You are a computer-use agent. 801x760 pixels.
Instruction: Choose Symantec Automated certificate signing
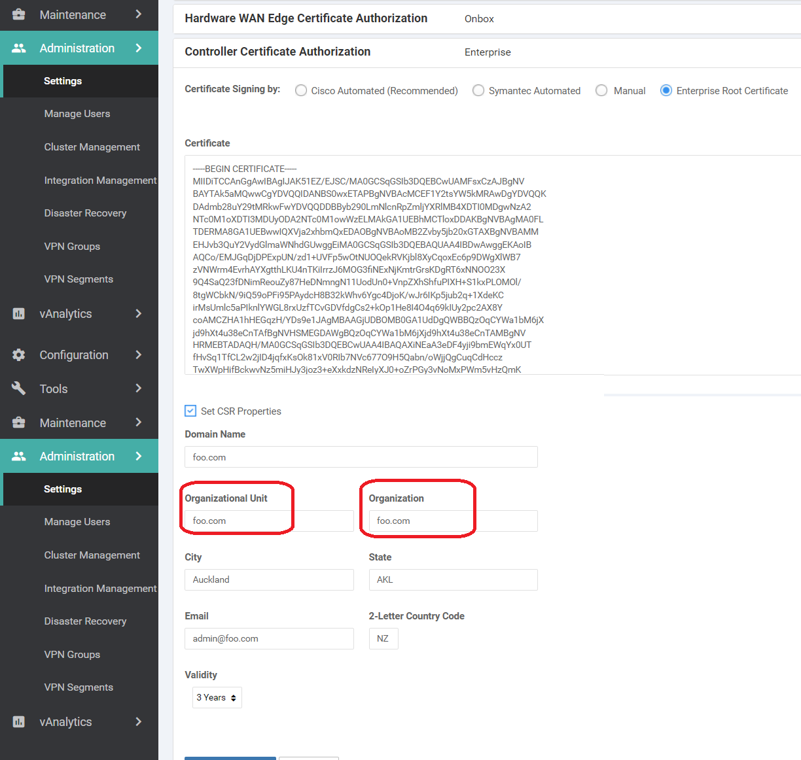478,90
